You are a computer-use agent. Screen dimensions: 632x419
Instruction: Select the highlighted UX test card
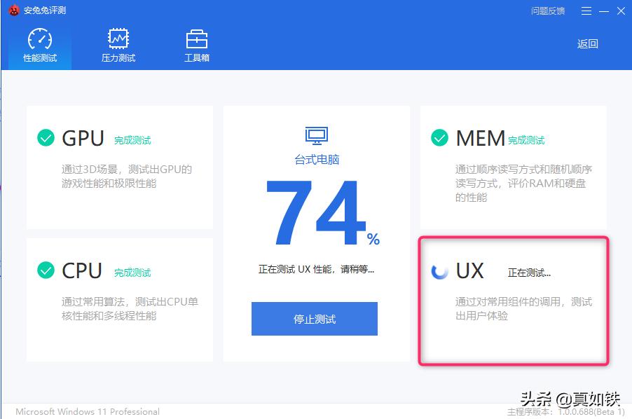[x=514, y=301]
